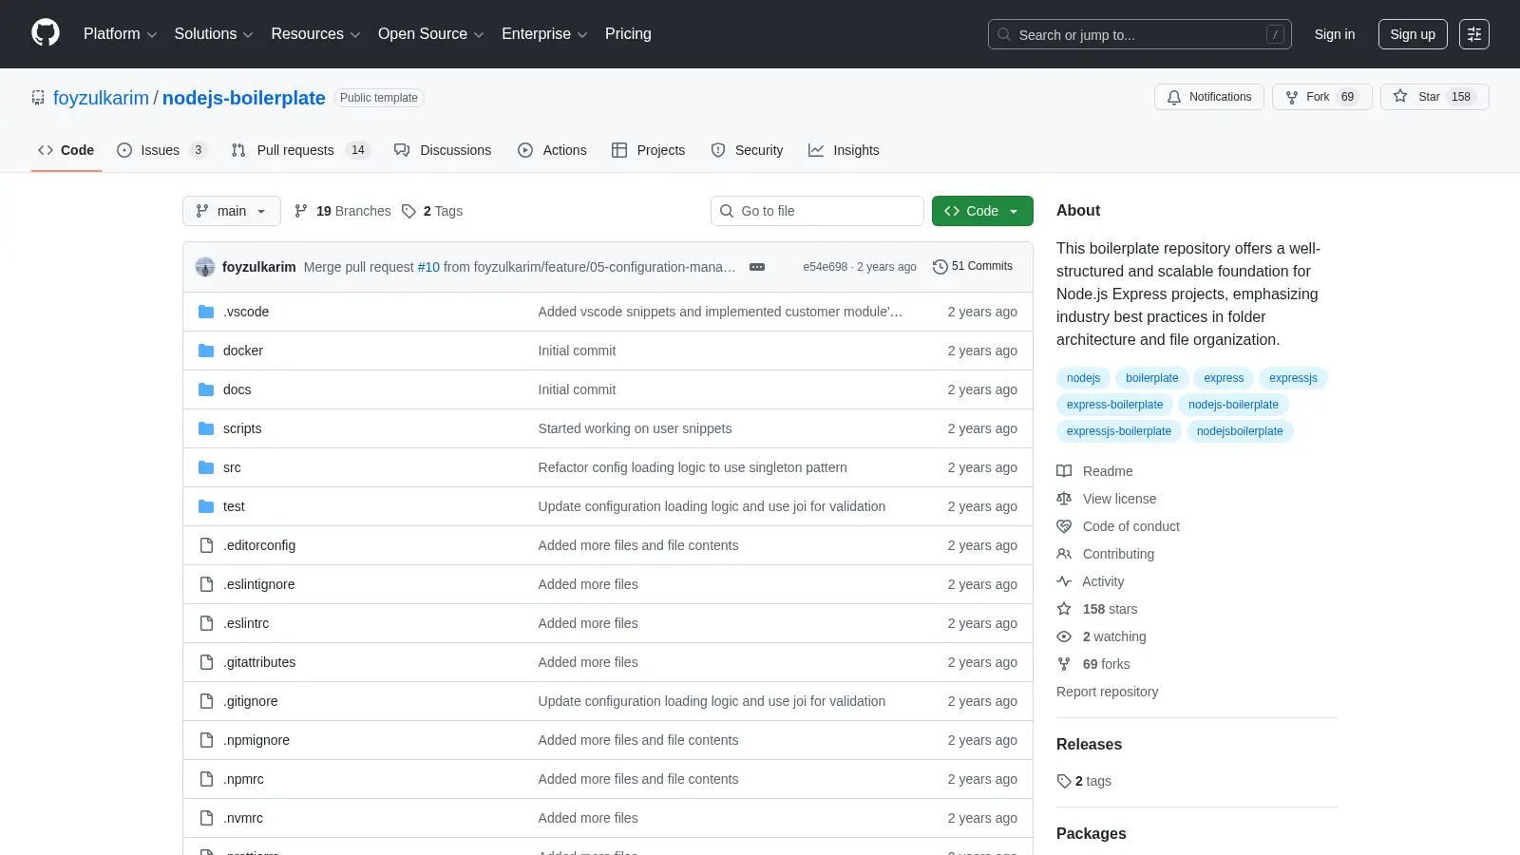Click the file icon beside .nvmrc

206,818
